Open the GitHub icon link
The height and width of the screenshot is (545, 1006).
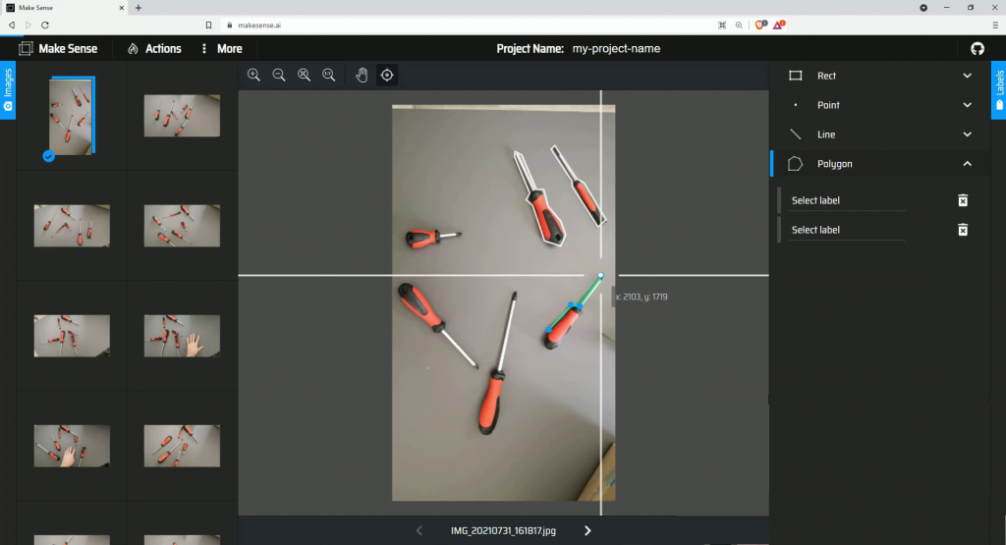click(x=978, y=49)
